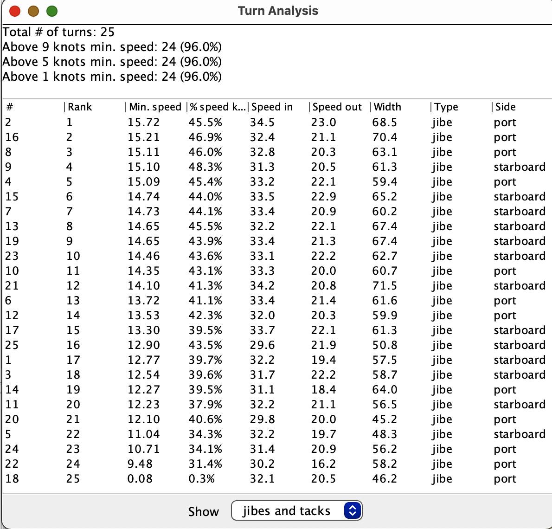Image resolution: width=552 pixels, height=529 pixels.
Task: Open the jibes and tacks dropdown
Action: [x=296, y=511]
